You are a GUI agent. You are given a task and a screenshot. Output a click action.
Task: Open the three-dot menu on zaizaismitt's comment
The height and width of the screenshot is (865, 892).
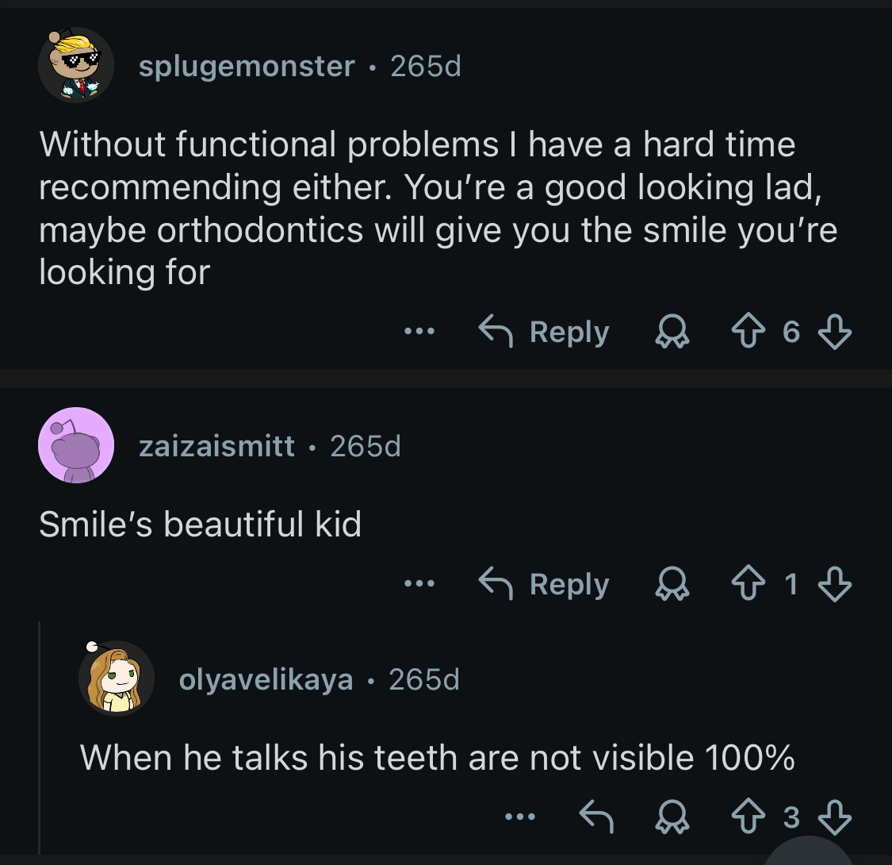point(419,585)
